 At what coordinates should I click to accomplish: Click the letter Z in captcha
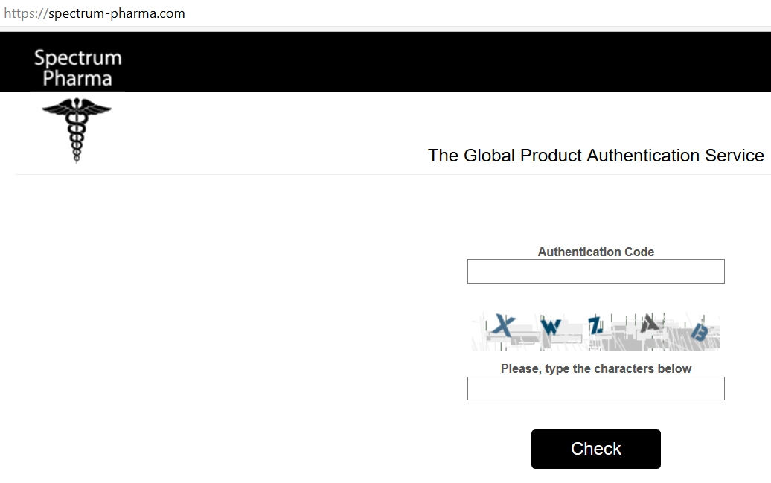pos(595,326)
